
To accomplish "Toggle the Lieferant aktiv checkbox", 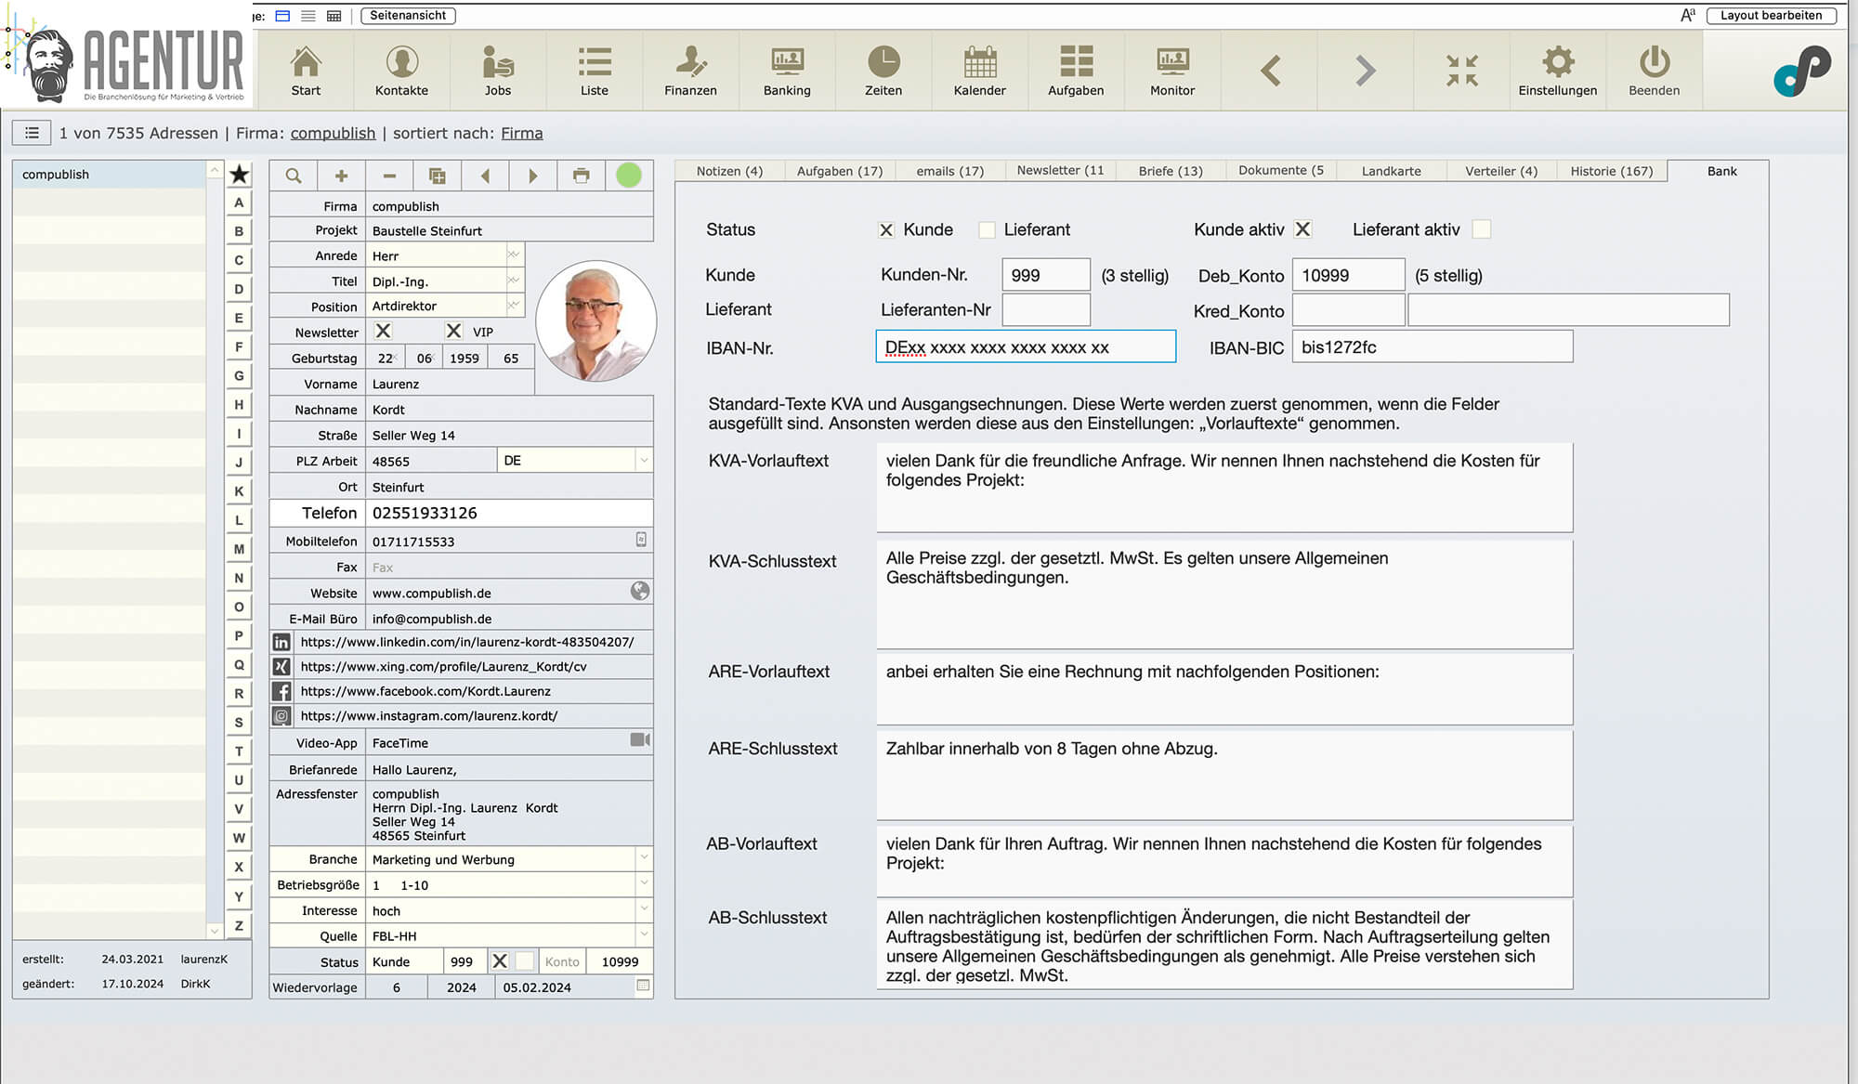I will coord(1482,229).
